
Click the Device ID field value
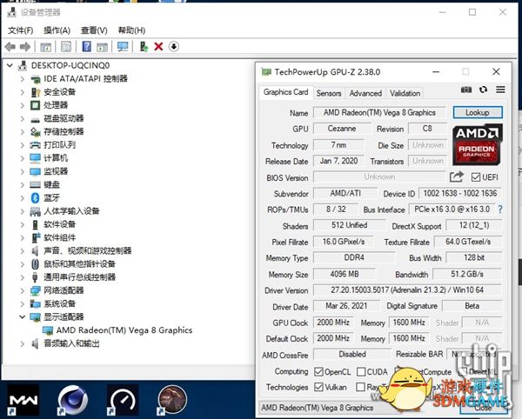pyautogui.click(x=460, y=193)
